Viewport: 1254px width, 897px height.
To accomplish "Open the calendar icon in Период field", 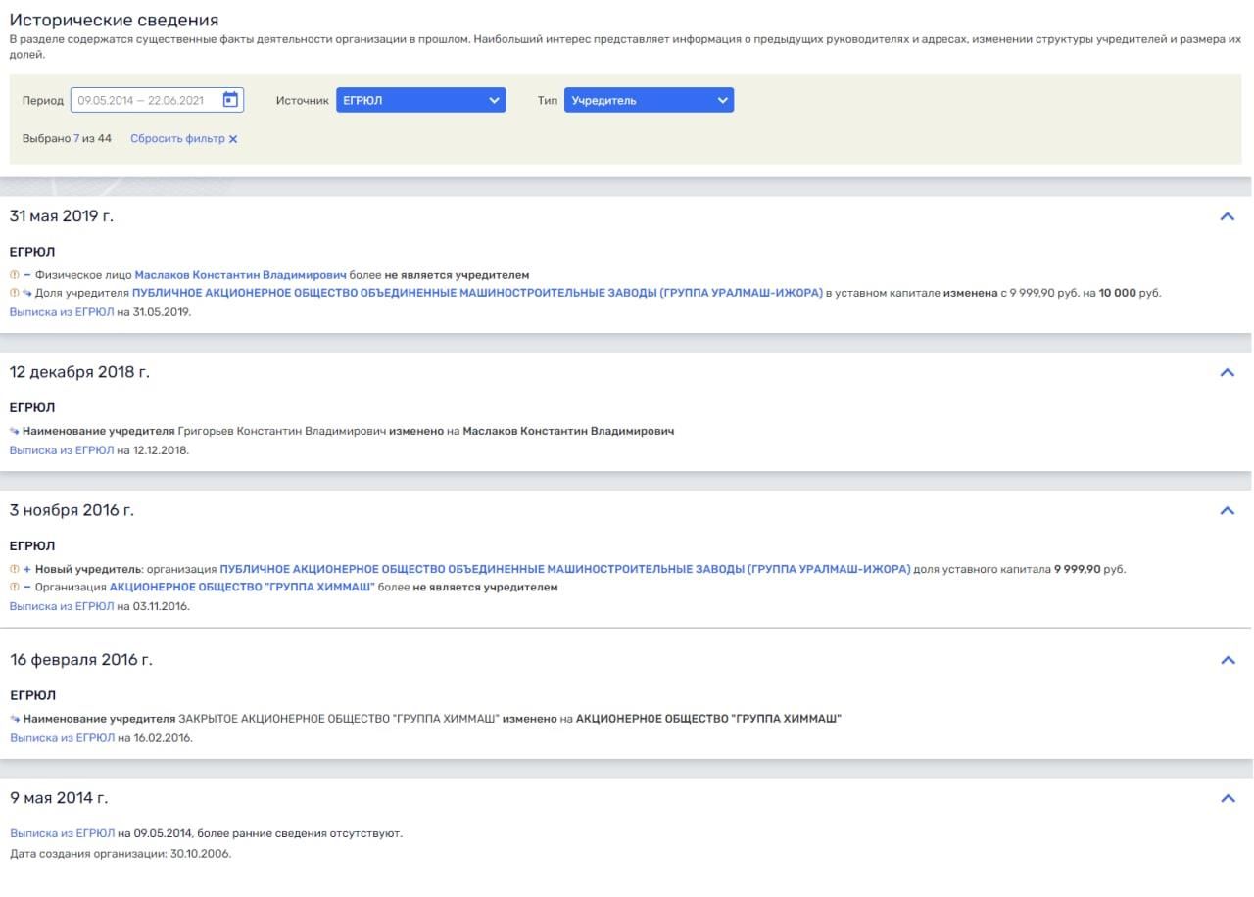I will point(230,100).
